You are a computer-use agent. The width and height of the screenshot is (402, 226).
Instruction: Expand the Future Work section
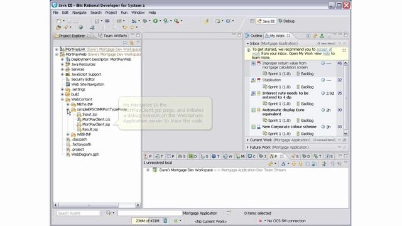[x=247, y=148]
